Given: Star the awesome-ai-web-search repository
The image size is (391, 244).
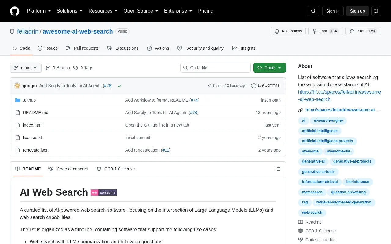Looking at the screenshot, I should (x=363, y=31).
